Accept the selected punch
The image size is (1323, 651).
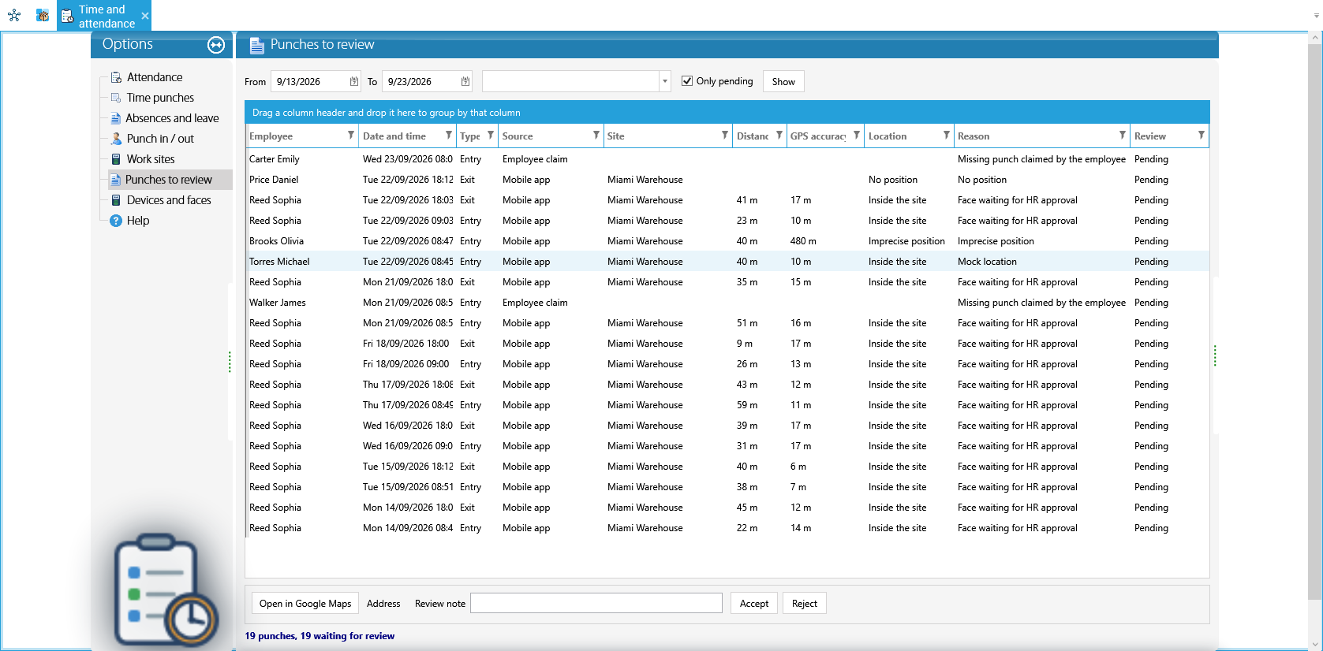click(x=754, y=604)
